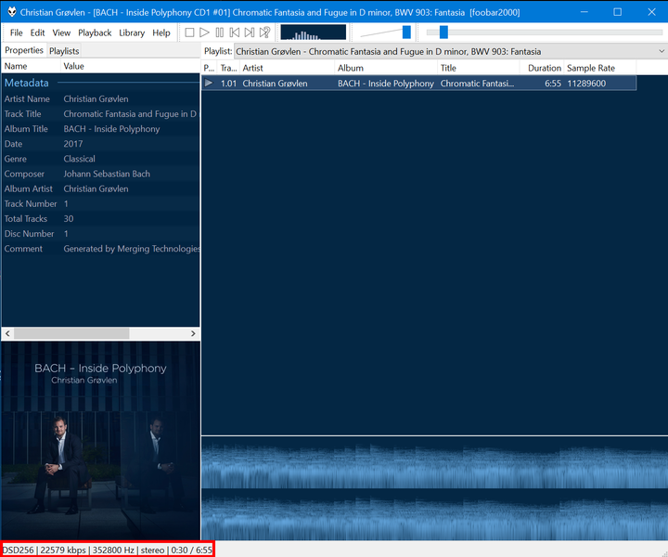Click the Stop playback button
Screen dimensions: 668x557
click(189, 32)
